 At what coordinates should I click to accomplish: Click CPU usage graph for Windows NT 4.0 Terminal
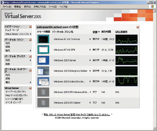coord(127,39)
